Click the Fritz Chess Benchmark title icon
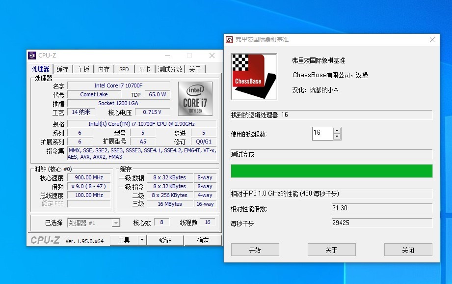 coord(229,40)
